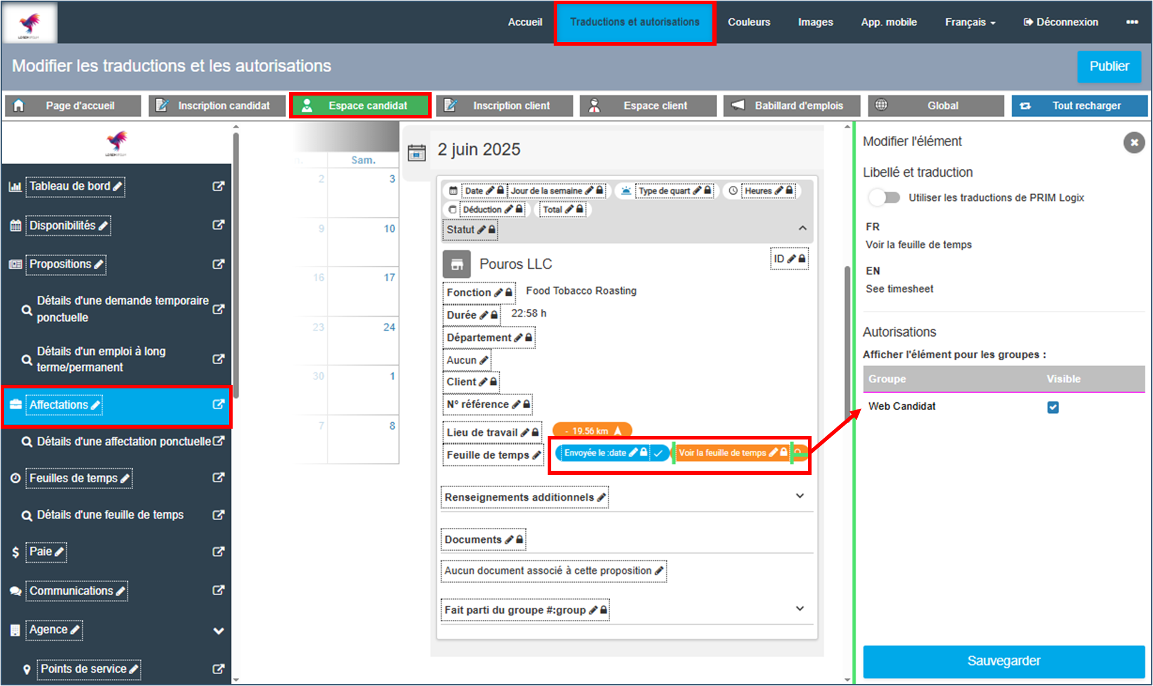The image size is (1153, 686).
Task: Expand Renseignements additionnels section
Action: point(800,496)
